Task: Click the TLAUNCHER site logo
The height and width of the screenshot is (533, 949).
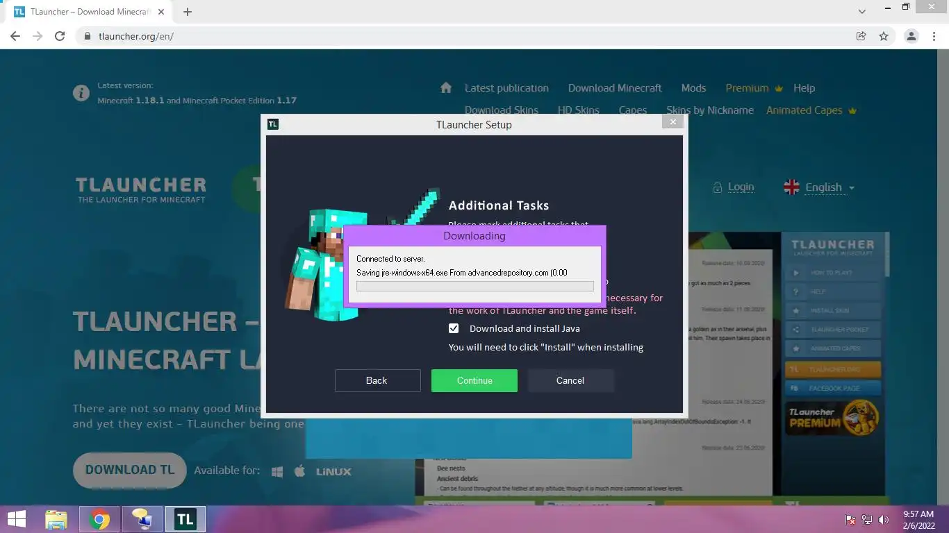Action: pos(141,189)
